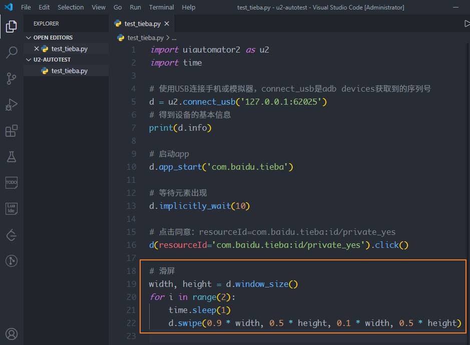The height and width of the screenshot is (345, 470).
Task: Click the print(d.info) statement
Action: tap(180, 128)
